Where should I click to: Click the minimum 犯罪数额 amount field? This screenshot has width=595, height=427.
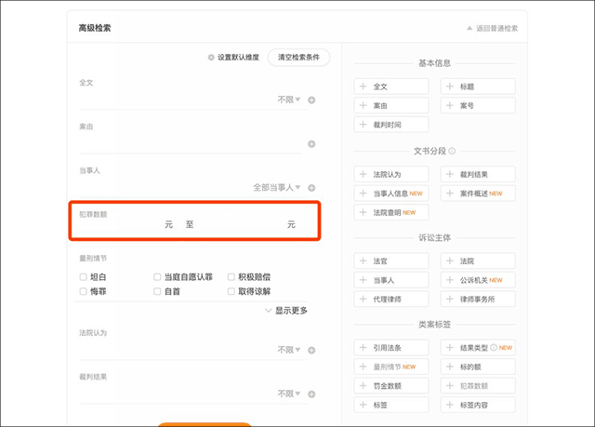121,224
